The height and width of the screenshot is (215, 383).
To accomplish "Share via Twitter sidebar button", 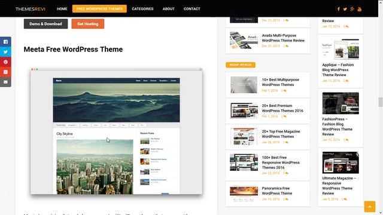I will click(5, 52).
